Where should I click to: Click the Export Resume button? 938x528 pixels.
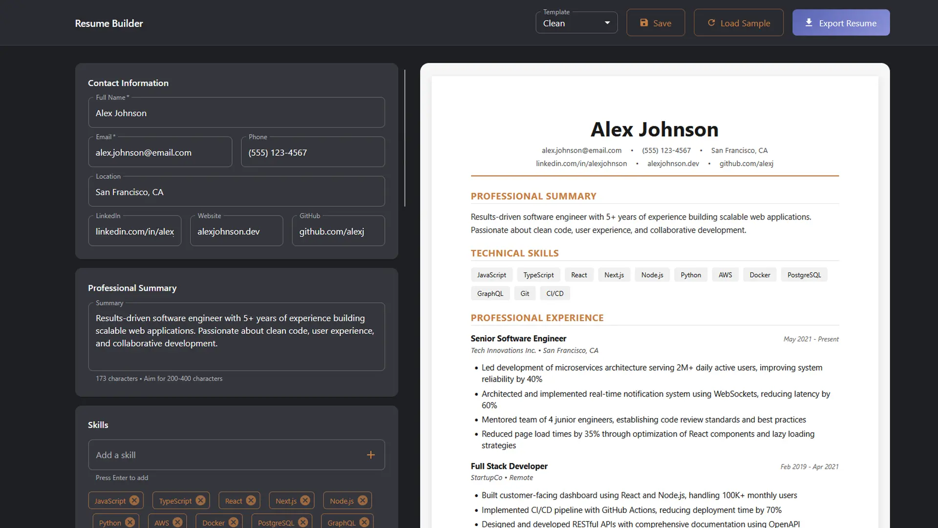(841, 22)
